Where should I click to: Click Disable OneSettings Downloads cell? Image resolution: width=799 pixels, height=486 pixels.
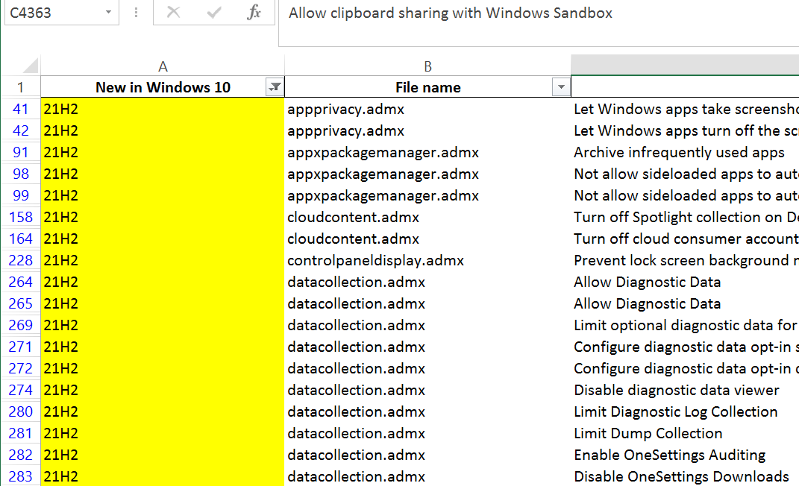click(685, 476)
